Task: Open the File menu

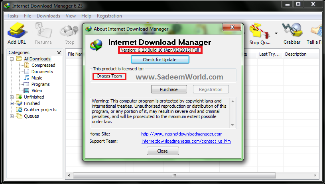Action: (x=28, y=16)
